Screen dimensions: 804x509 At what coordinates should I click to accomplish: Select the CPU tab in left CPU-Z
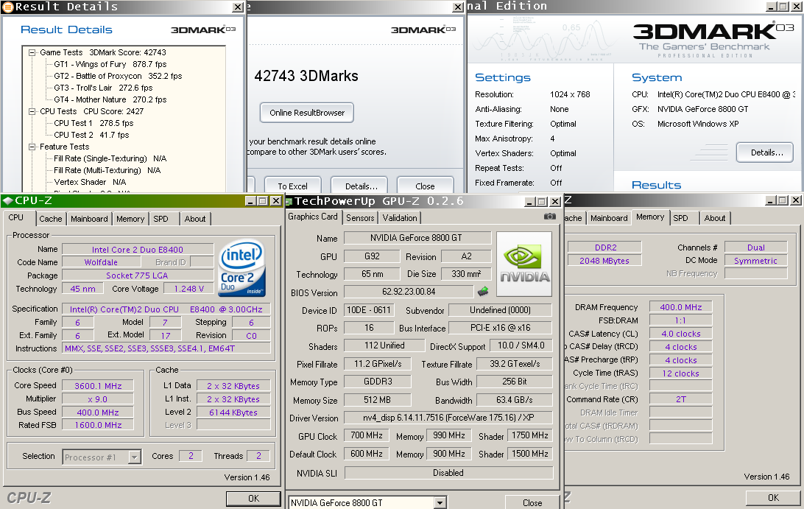coord(16,217)
